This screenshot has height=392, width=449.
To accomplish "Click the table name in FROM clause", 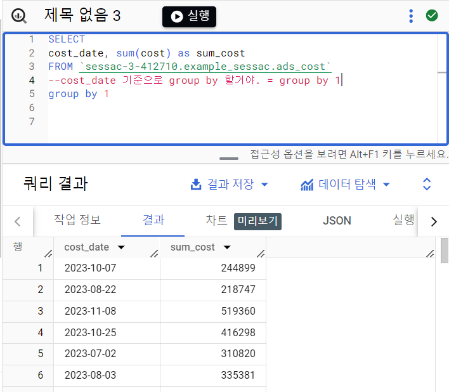I will (205, 67).
